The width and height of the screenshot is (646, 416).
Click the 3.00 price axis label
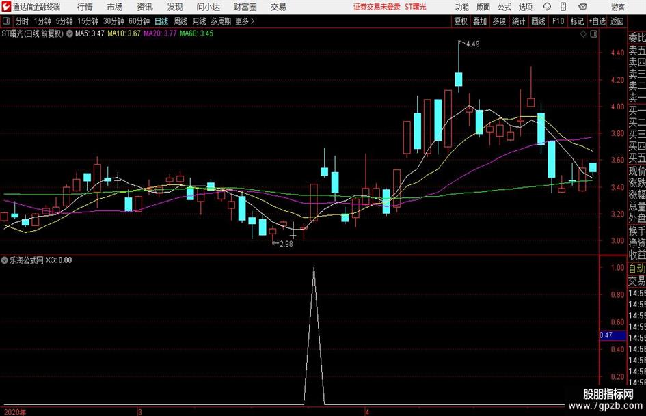[617, 240]
